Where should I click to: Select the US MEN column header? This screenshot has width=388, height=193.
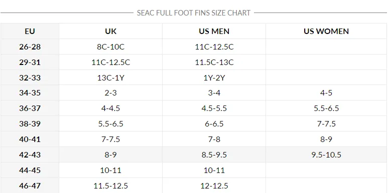pyautogui.click(x=214, y=31)
